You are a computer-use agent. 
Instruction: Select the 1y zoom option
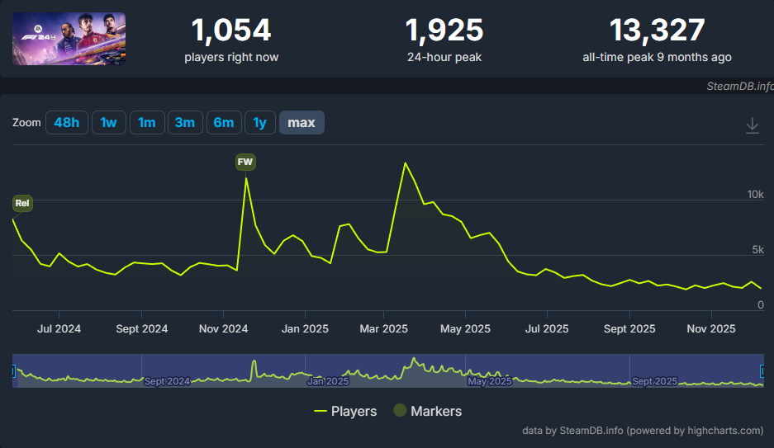pyautogui.click(x=259, y=123)
